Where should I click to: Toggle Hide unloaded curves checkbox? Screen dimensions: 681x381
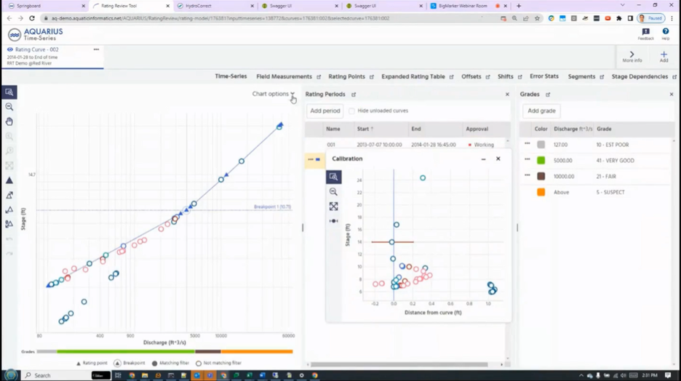click(351, 111)
